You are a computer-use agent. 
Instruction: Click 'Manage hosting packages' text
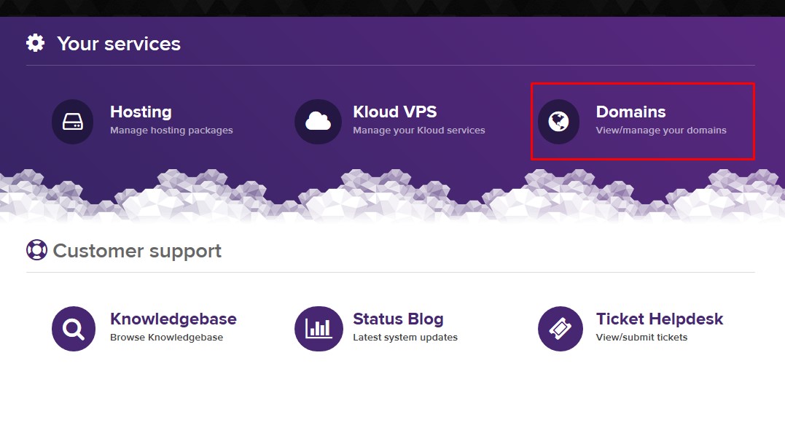tap(171, 131)
